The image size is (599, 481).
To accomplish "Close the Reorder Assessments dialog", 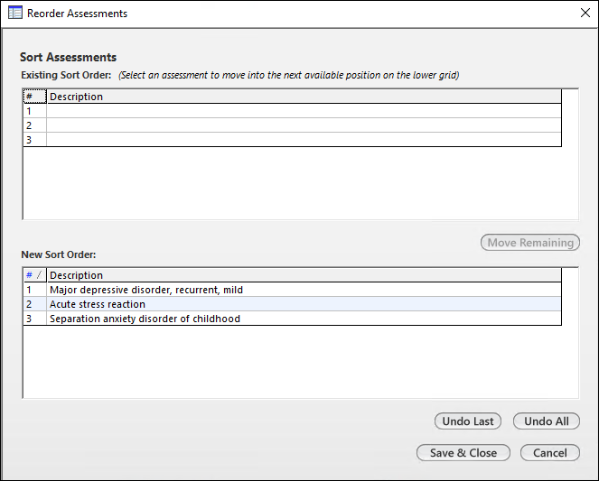I will pos(584,14).
